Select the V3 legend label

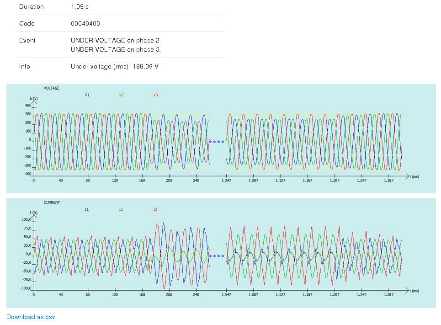click(155, 95)
